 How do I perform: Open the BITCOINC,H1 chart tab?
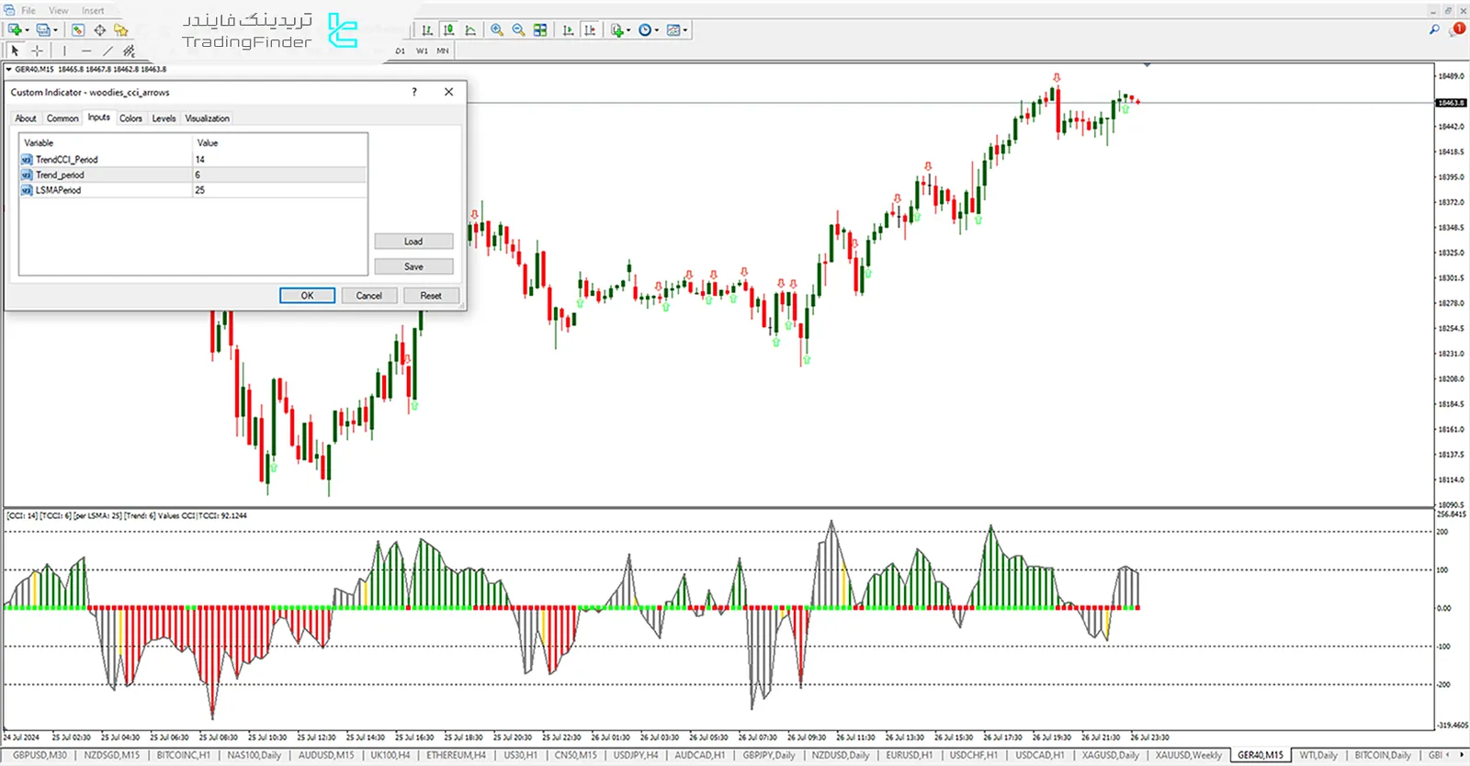coord(183,755)
